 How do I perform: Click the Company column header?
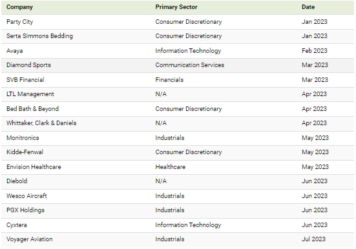(x=19, y=7)
